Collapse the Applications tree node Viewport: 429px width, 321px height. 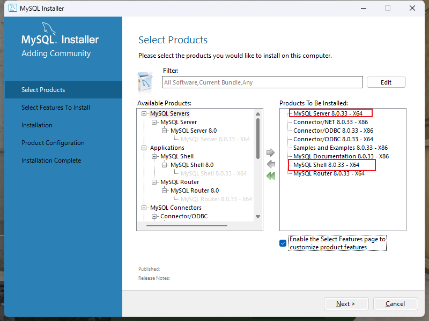144,148
